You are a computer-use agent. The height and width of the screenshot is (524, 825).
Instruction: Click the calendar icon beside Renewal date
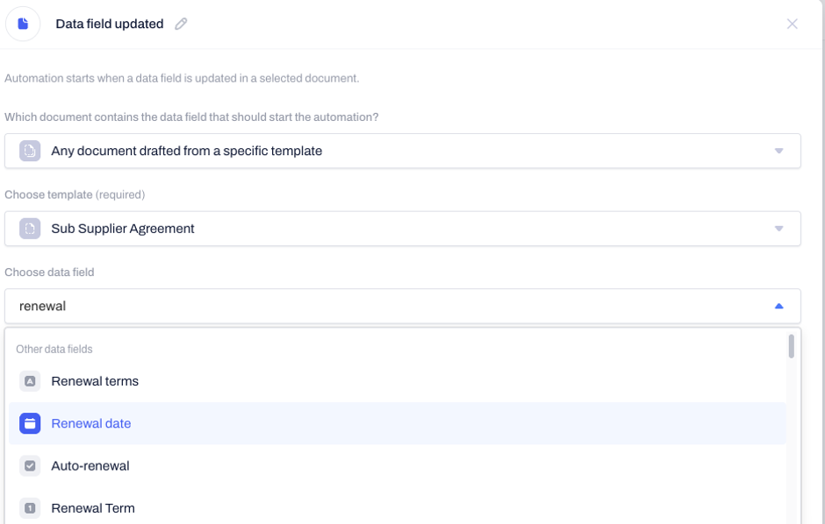[30, 424]
